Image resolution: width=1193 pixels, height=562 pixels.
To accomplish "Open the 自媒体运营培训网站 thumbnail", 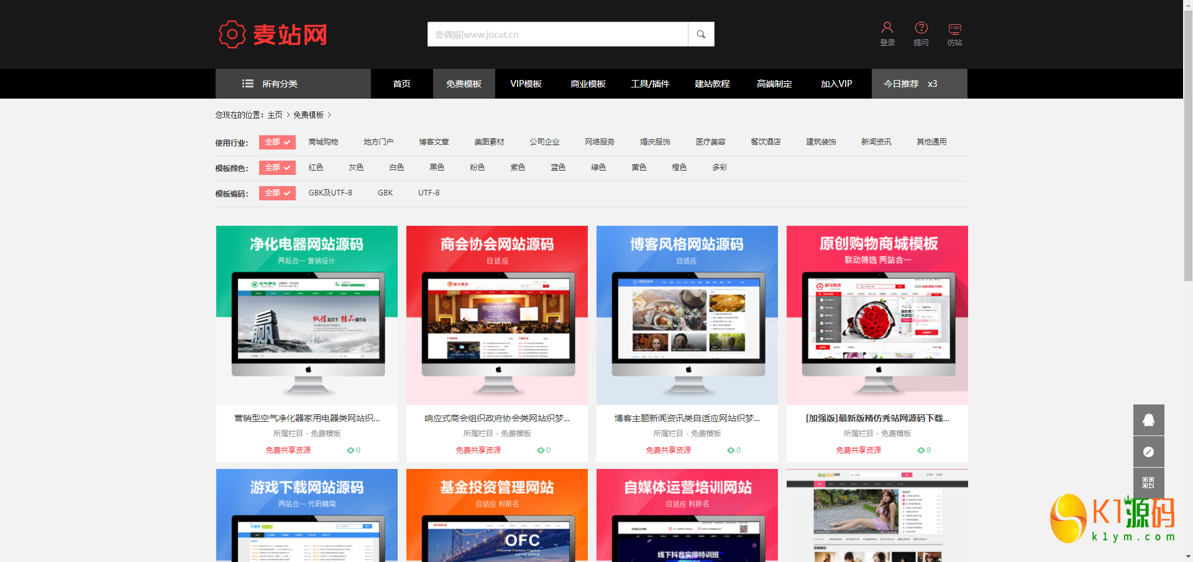I will click(x=687, y=515).
